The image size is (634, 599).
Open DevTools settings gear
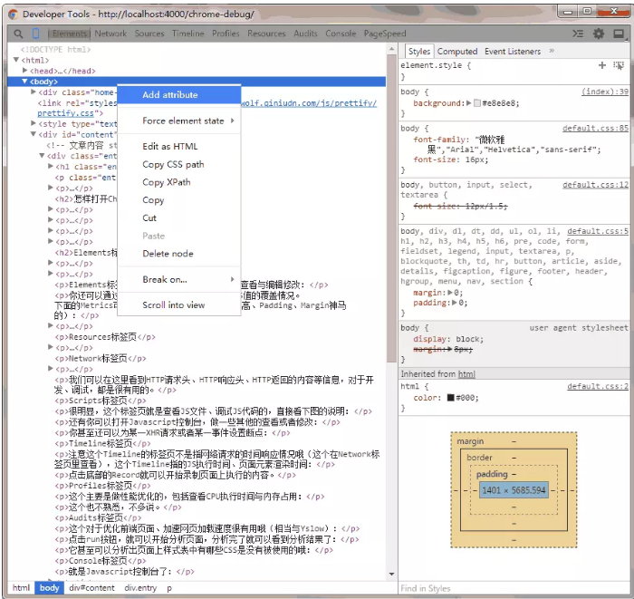click(x=599, y=34)
